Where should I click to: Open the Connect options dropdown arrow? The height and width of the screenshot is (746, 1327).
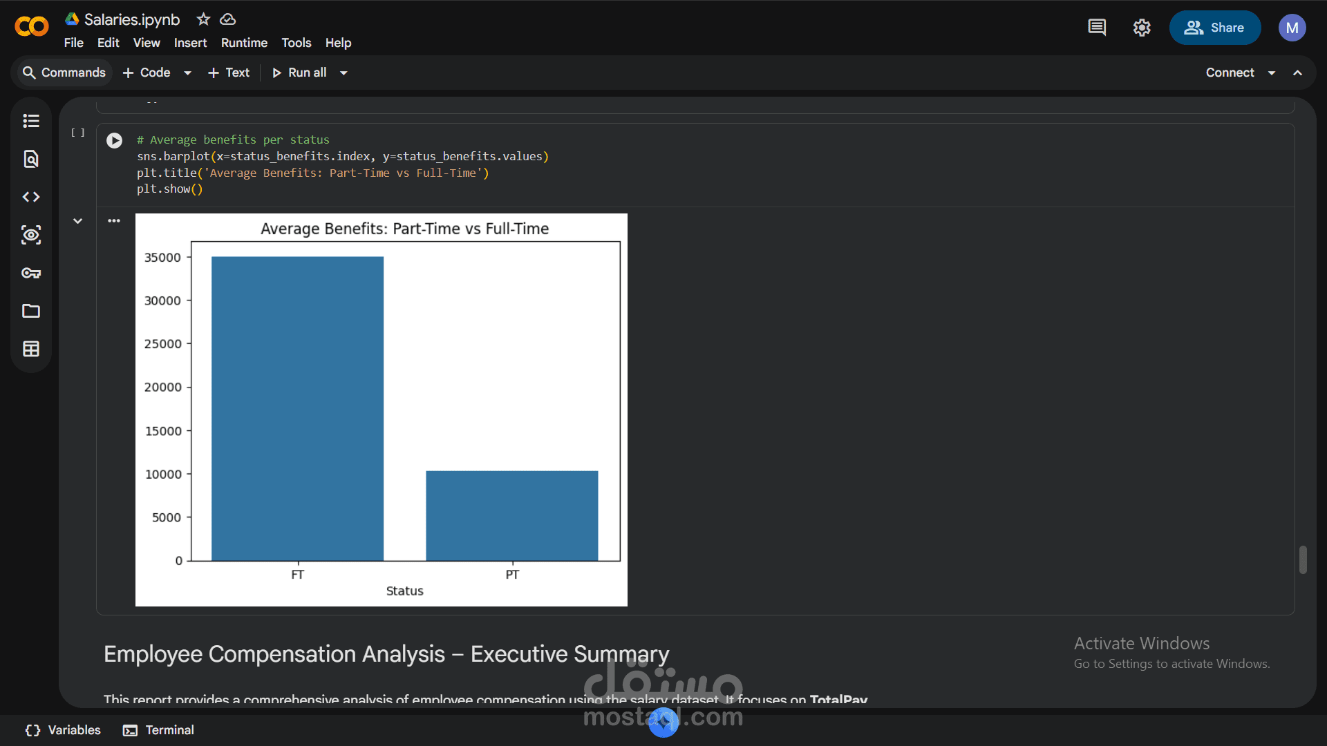pos(1272,73)
